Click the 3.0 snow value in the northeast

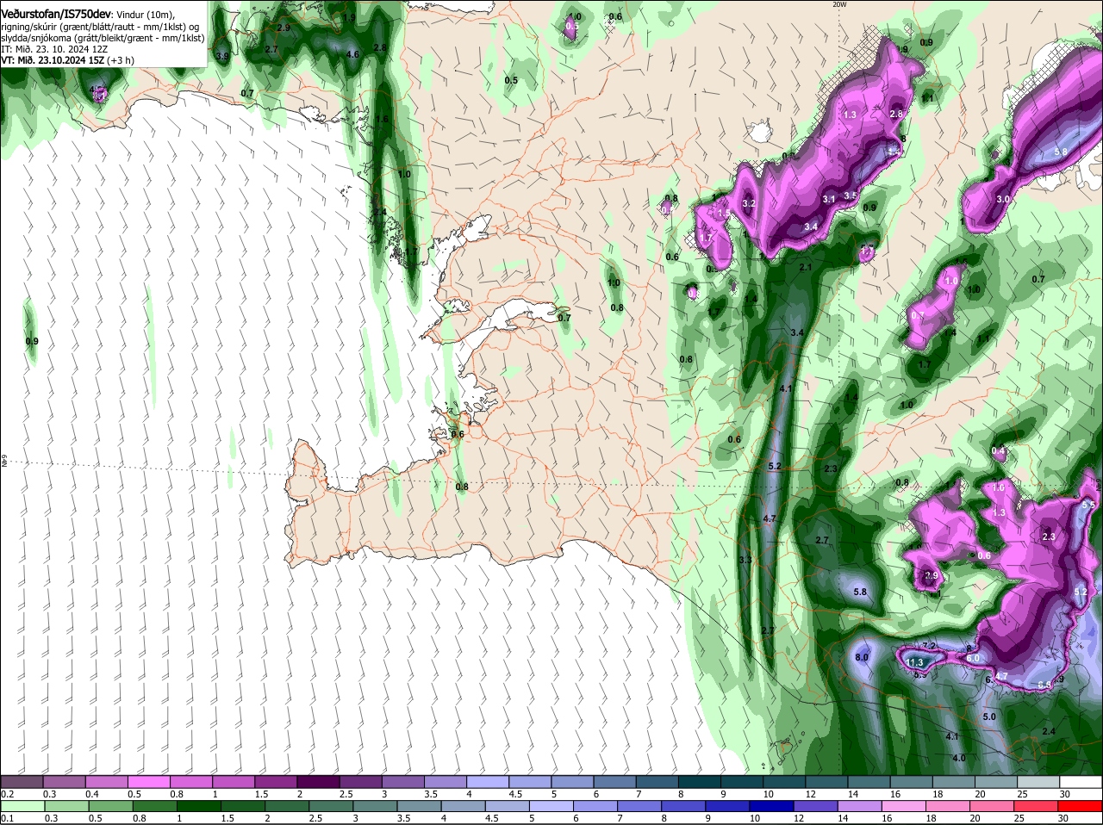1003,199
